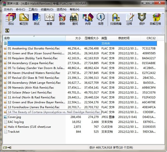Screen dimensions: 167x152
Task: Show archive 信息 (Info)
Action: (x=101, y=19)
